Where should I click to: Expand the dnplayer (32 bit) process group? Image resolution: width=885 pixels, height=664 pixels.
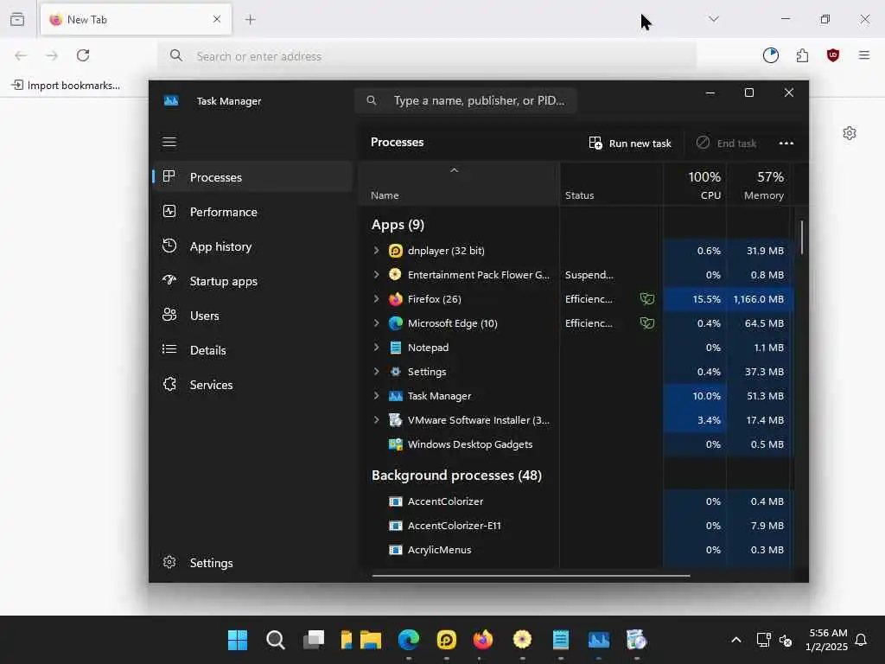click(x=377, y=250)
